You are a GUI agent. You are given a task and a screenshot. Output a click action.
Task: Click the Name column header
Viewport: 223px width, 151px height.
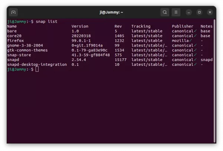click(12, 26)
